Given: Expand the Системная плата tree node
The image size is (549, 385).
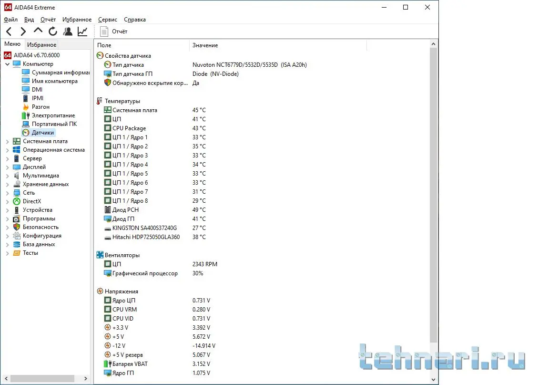Looking at the screenshot, I should click(7, 141).
